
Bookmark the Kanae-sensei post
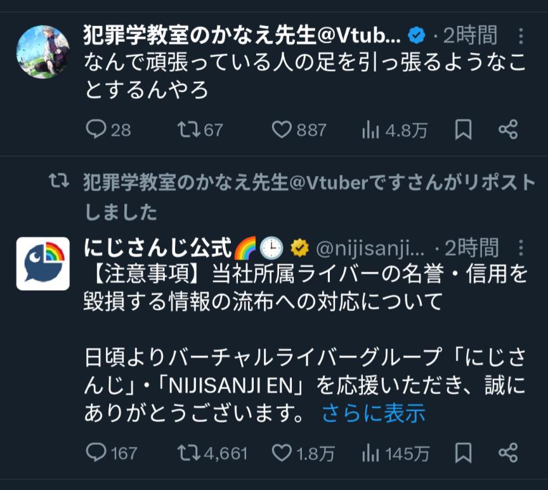[x=464, y=130]
